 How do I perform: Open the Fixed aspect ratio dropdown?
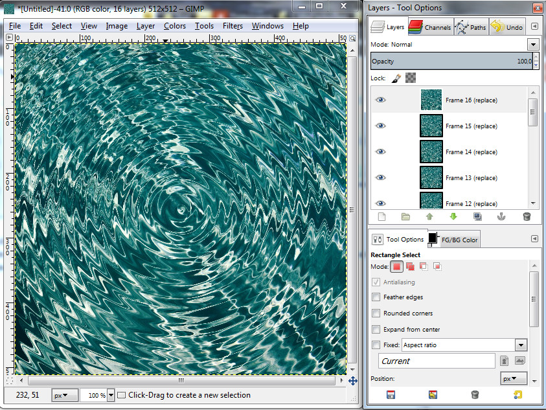click(x=521, y=345)
